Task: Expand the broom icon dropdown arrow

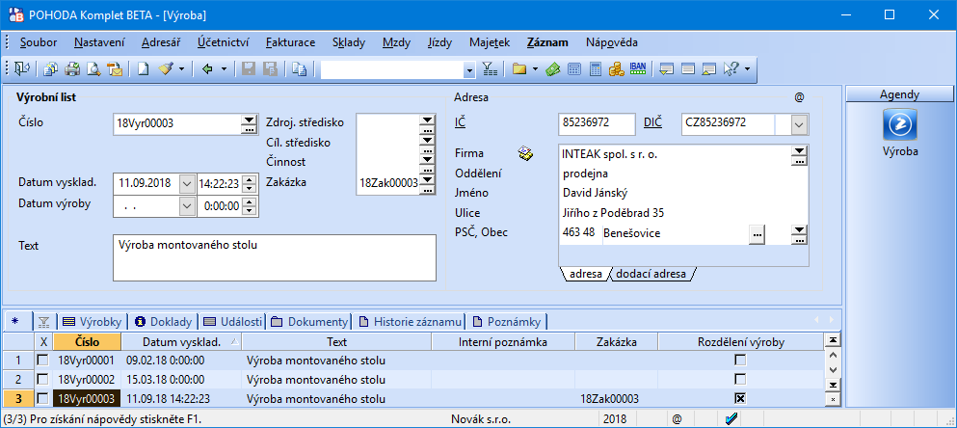Action: coord(181,69)
